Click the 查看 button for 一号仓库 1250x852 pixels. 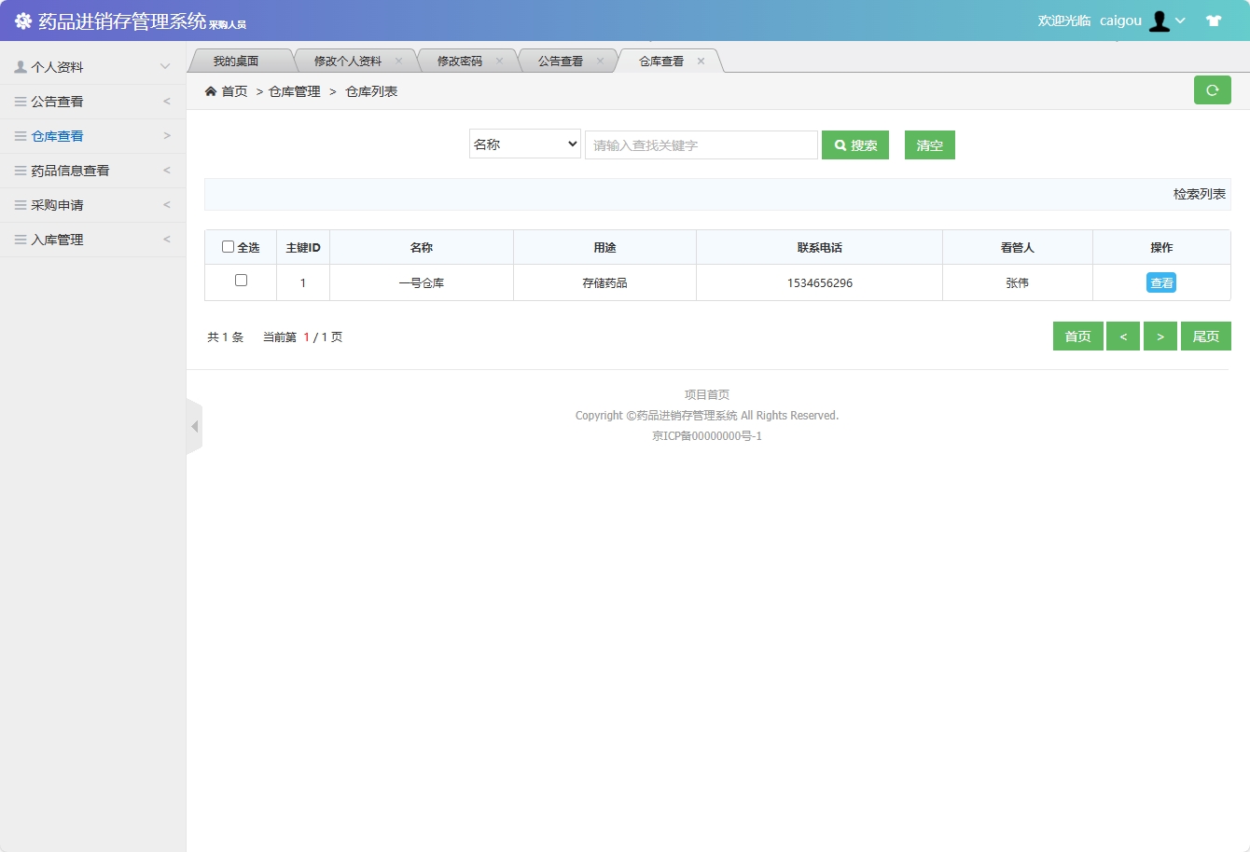coord(1160,282)
